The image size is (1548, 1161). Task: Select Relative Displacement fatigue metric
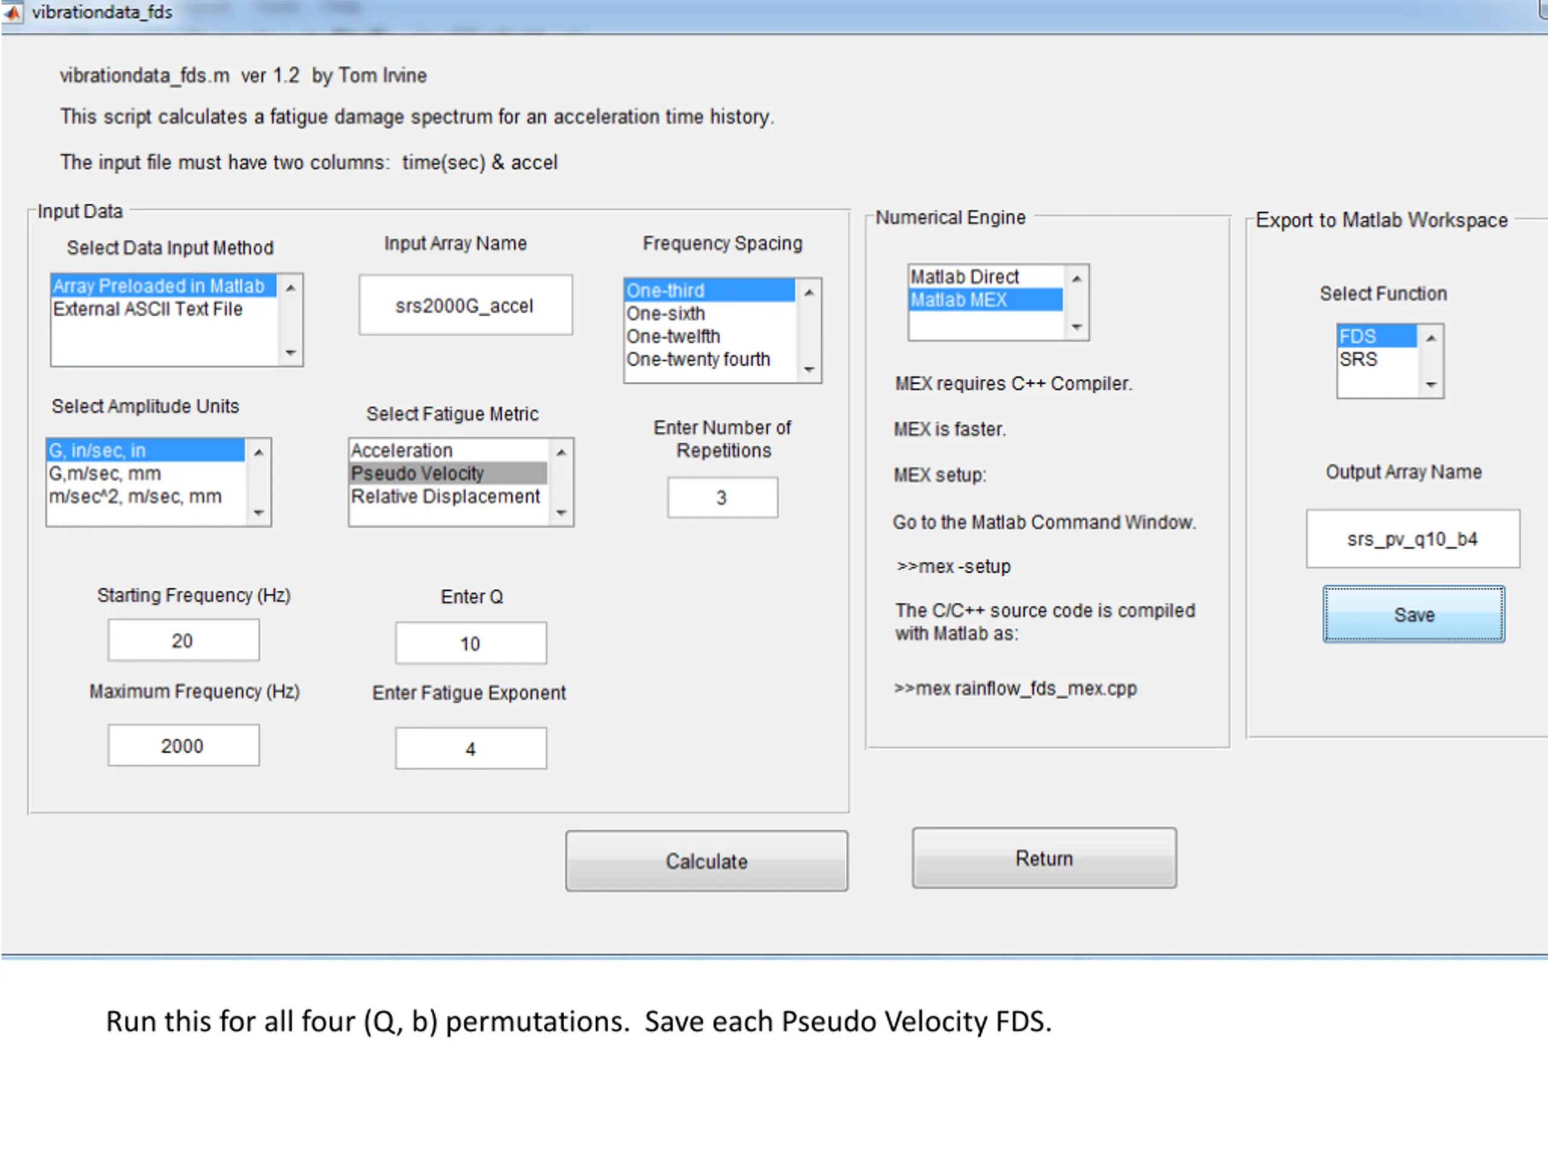449,496
